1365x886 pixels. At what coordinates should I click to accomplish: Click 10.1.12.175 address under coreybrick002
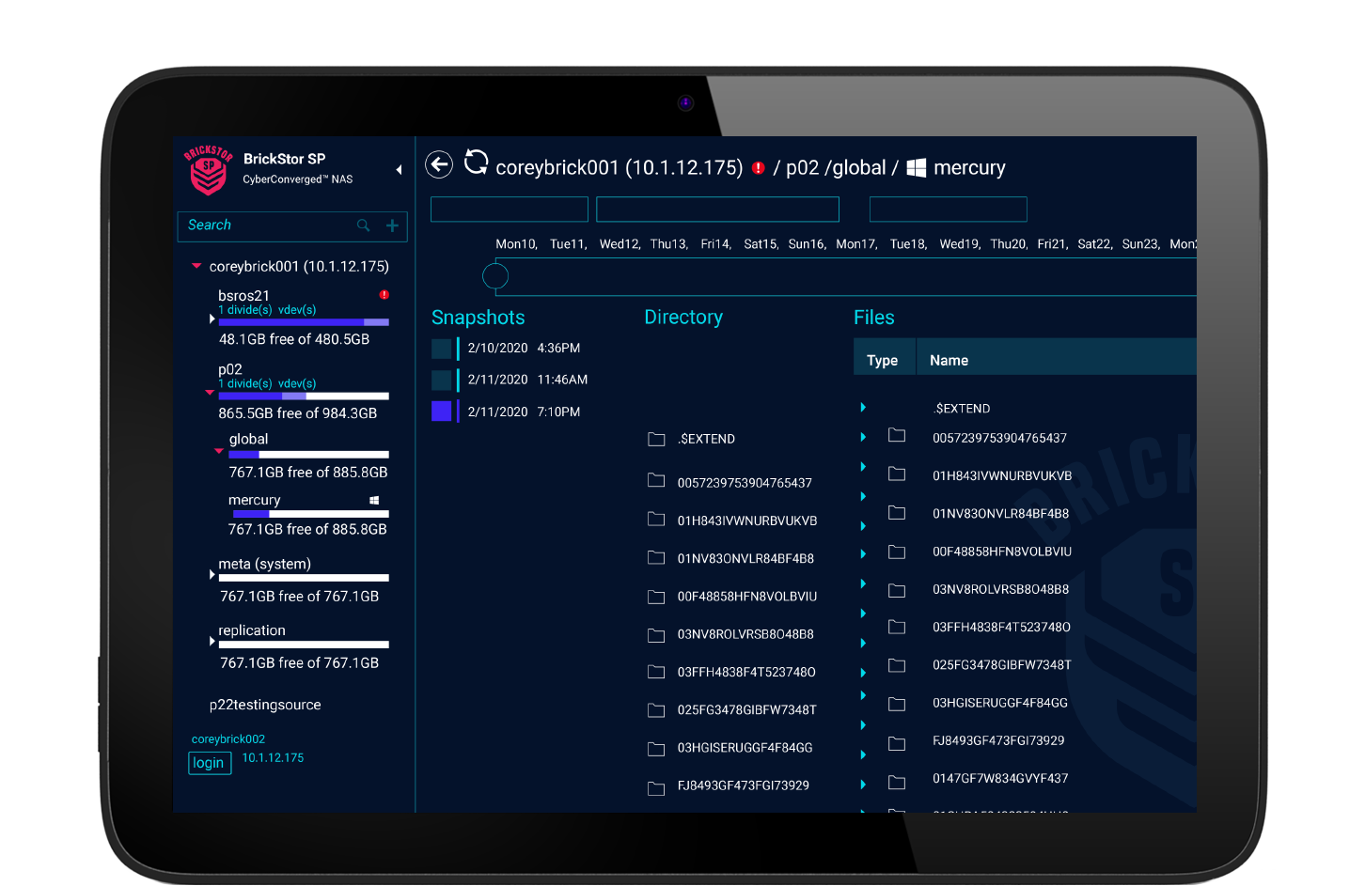click(x=273, y=758)
